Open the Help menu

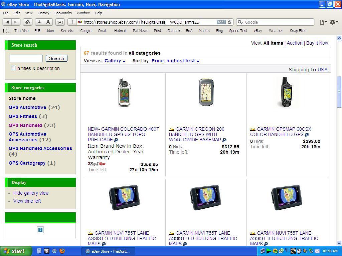tap(99, 13)
